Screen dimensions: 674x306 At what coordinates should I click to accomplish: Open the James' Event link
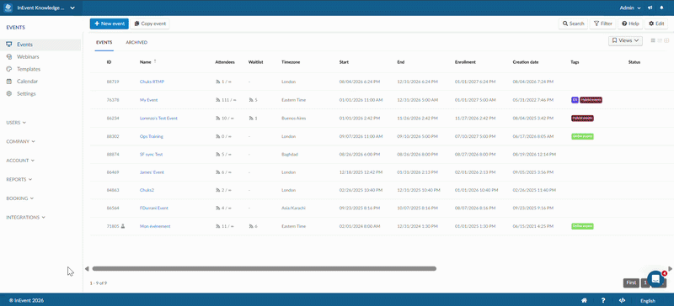[152, 172]
